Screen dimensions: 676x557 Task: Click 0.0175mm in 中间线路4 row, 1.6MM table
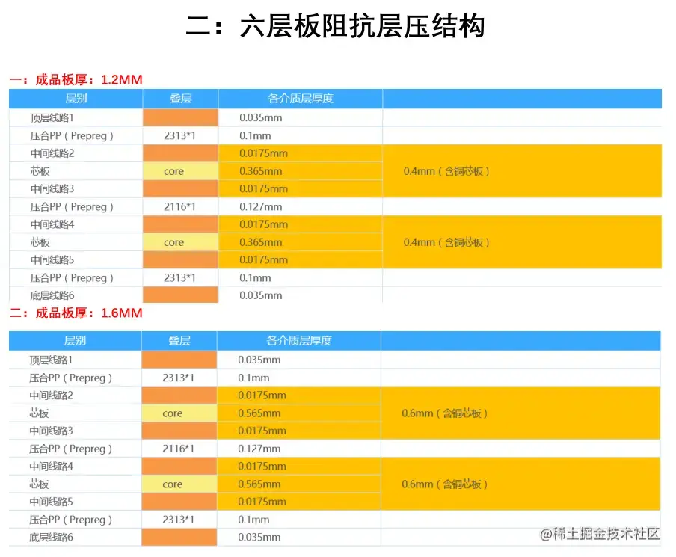(x=262, y=467)
